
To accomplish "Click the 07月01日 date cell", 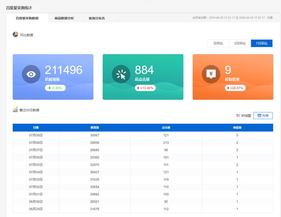I will tap(36, 194).
